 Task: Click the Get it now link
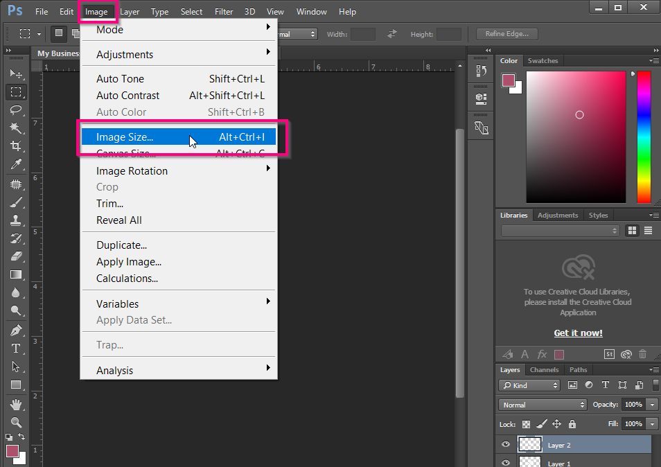(x=578, y=333)
